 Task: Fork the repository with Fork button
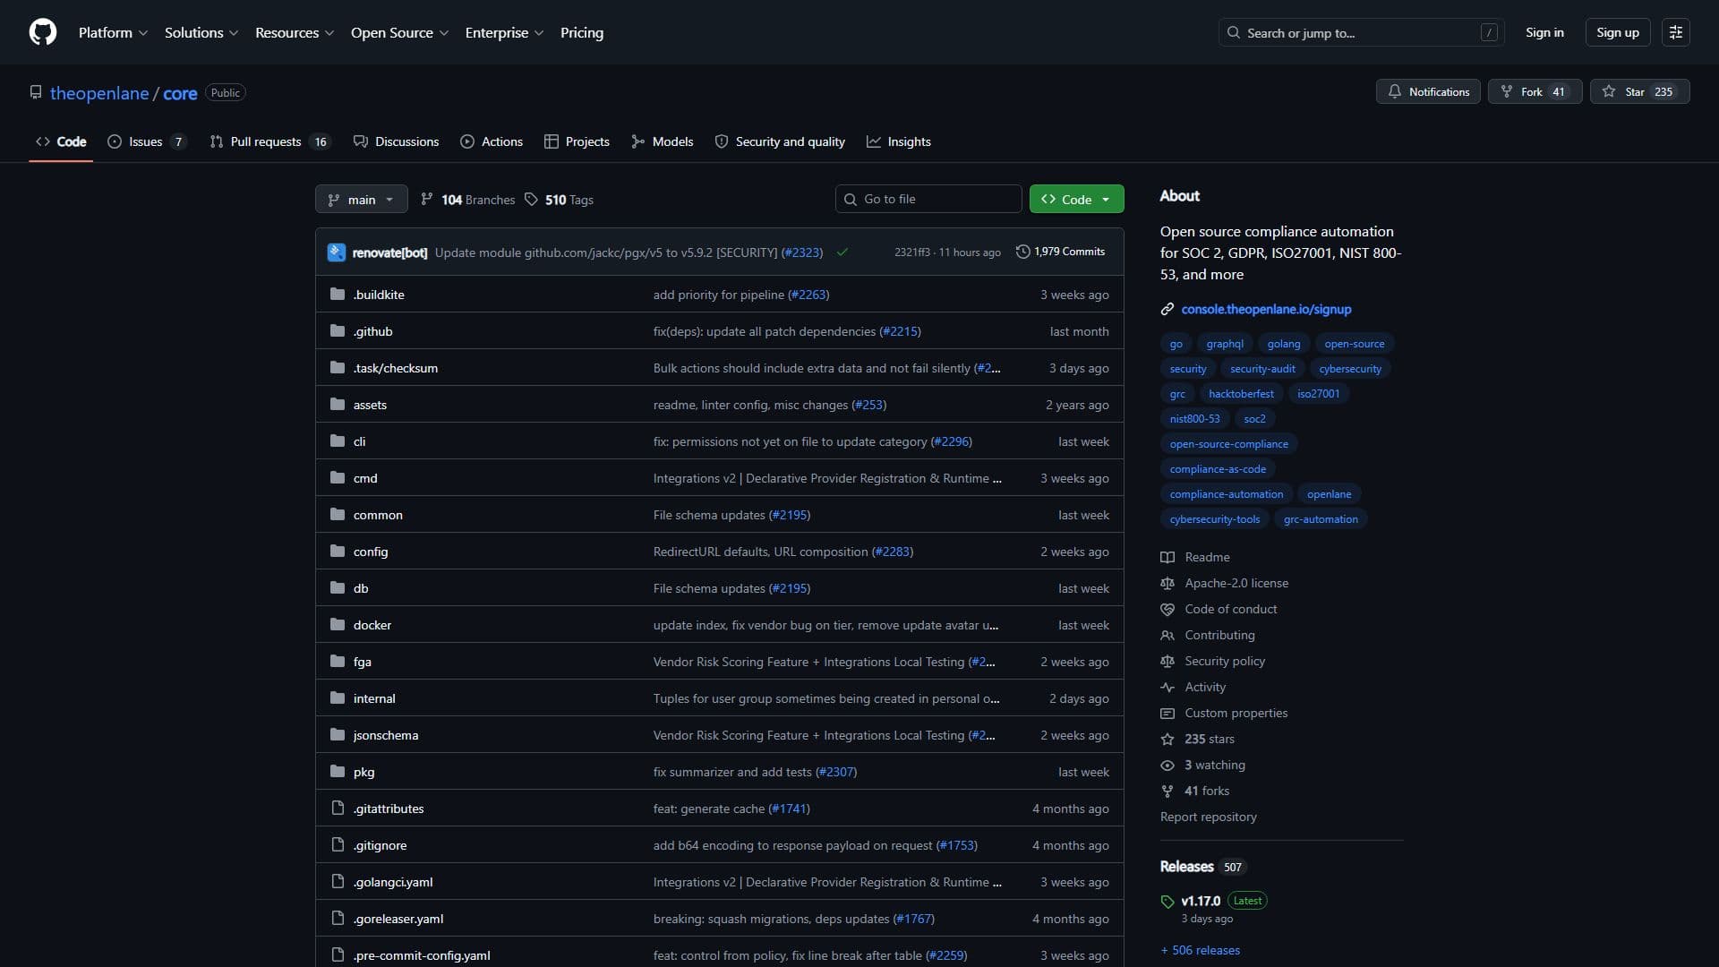1535,91
